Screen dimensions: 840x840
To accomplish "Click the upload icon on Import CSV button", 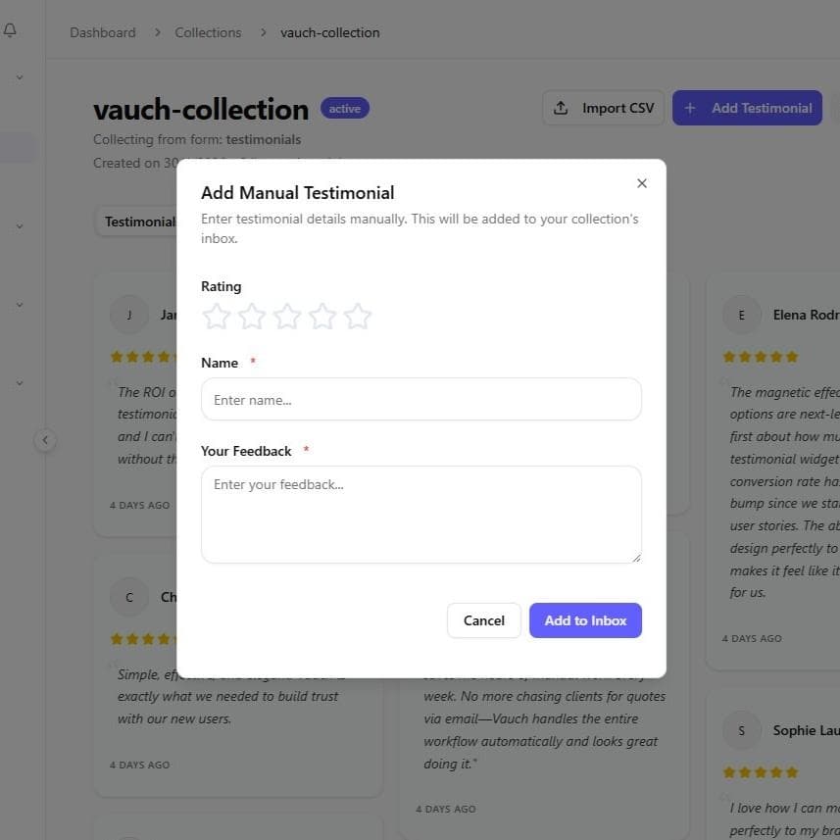I will (x=563, y=107).
